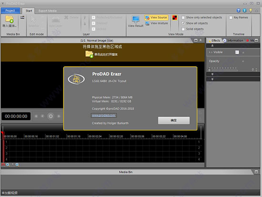262x197 pixels.
Task: Click the Media Bin panel window-mode icon
Action: click(x=256, y=172)
